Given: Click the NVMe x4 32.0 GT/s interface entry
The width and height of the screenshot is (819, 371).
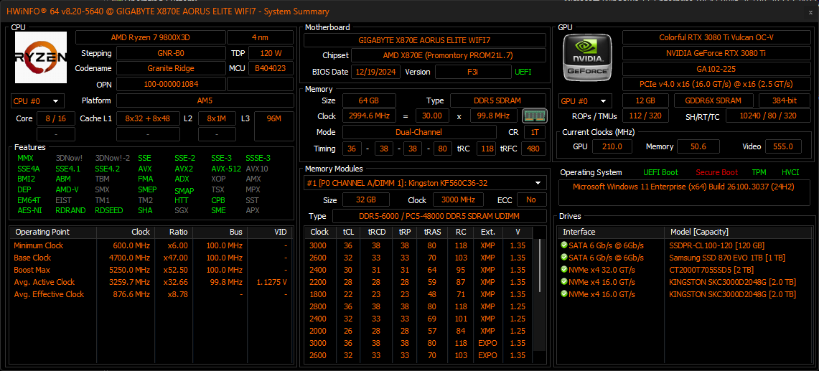Looking at the screenshot, I should click(x=602, y=270).
